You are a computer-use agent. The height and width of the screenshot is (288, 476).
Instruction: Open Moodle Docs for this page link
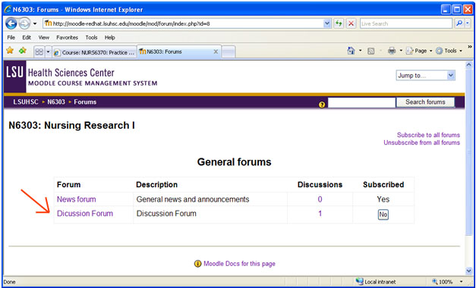239,264
